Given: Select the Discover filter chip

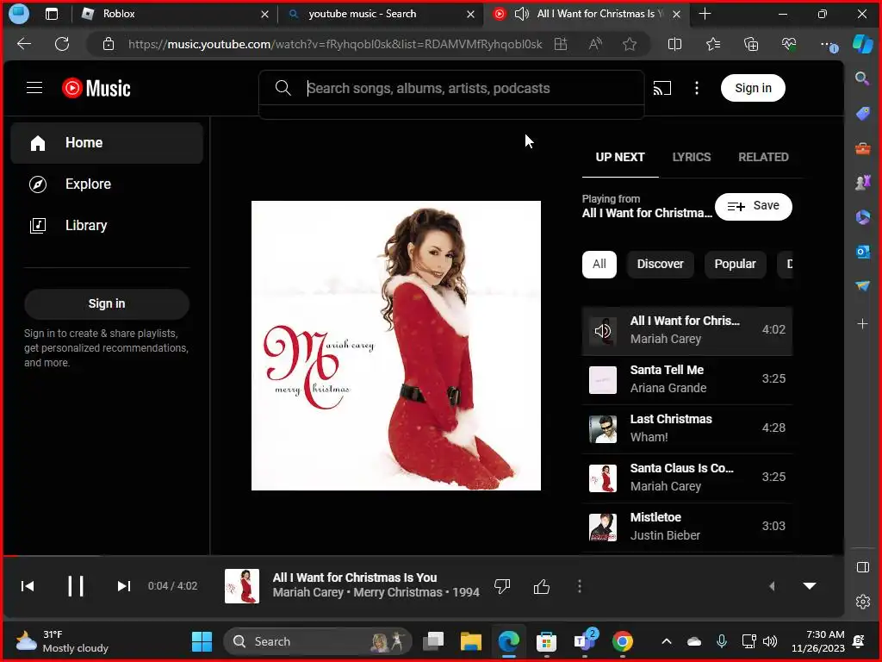Looking at the screenshot, I should (x=660, y=264).
